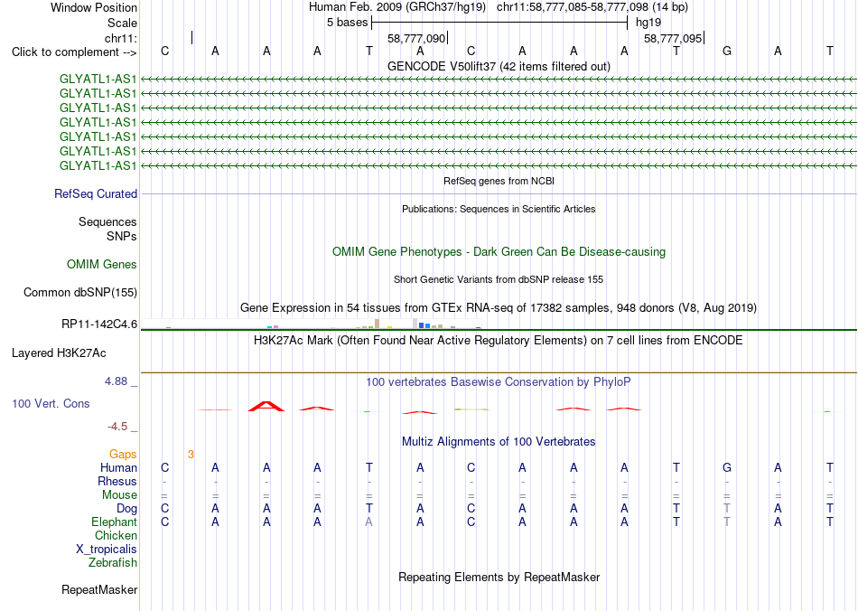Click the 'Human Feb. 2009 (GRCh37/hg19)' assembly text
Image resolution: width=858 pixels, height=611 pixels.
(397, 7)
